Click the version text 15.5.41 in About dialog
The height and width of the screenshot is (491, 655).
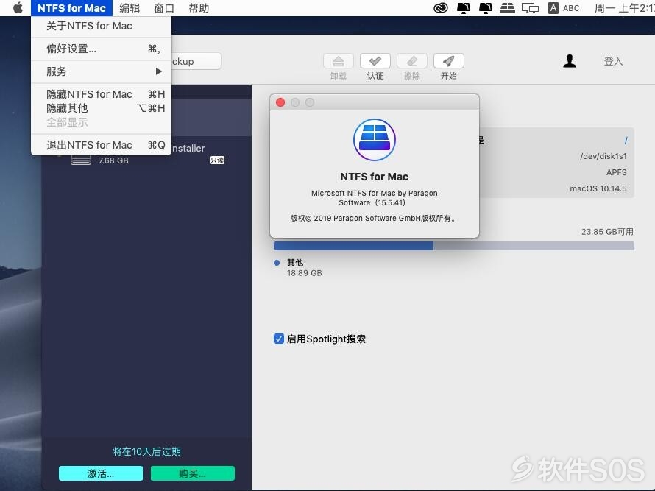click(391, 202)
